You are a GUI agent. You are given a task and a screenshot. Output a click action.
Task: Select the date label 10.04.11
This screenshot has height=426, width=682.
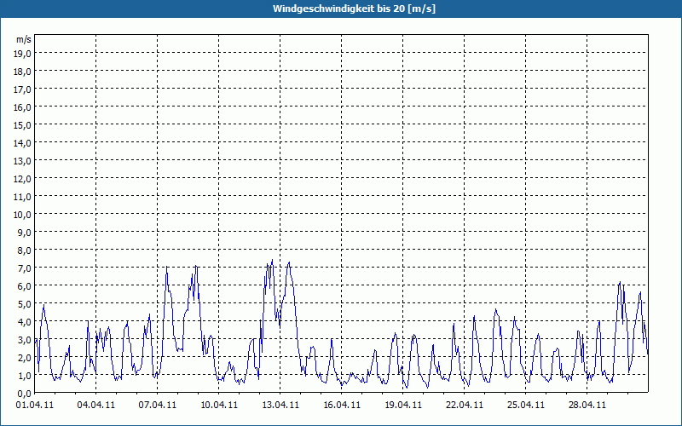click(x=219, y=405)
